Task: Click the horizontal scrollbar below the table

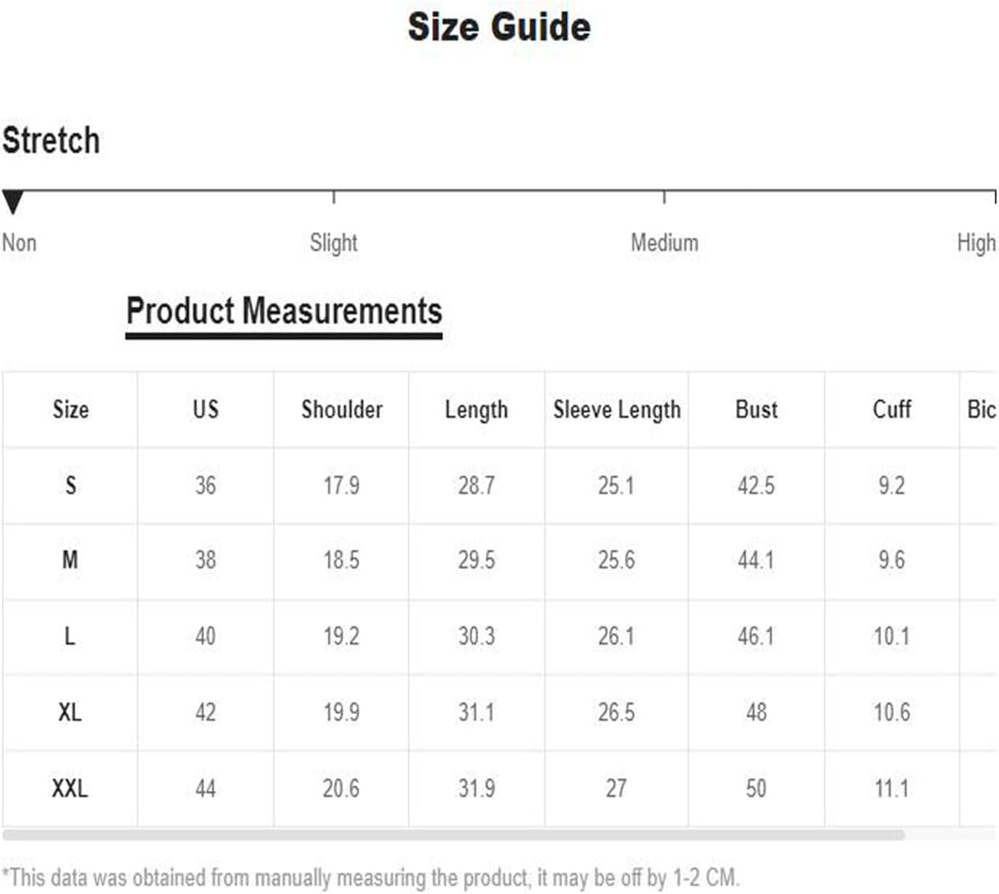Action: (x=453, y=835)
